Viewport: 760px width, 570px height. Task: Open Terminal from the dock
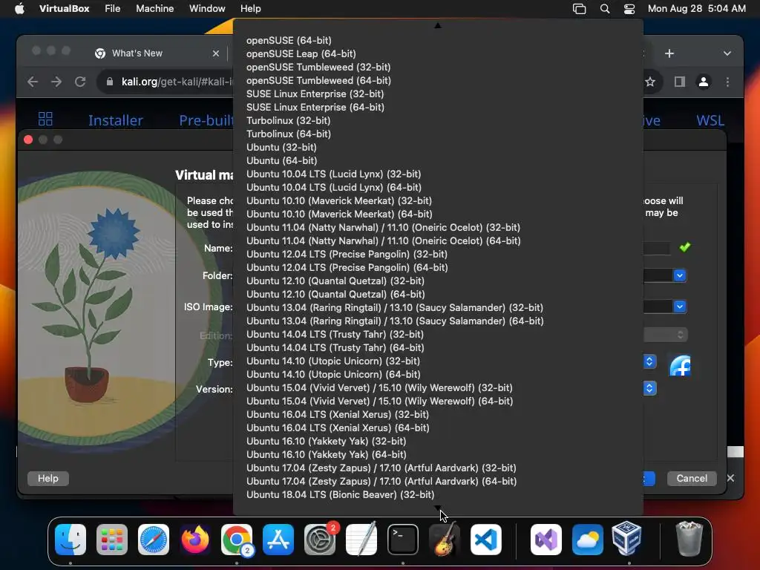point(403,540)
